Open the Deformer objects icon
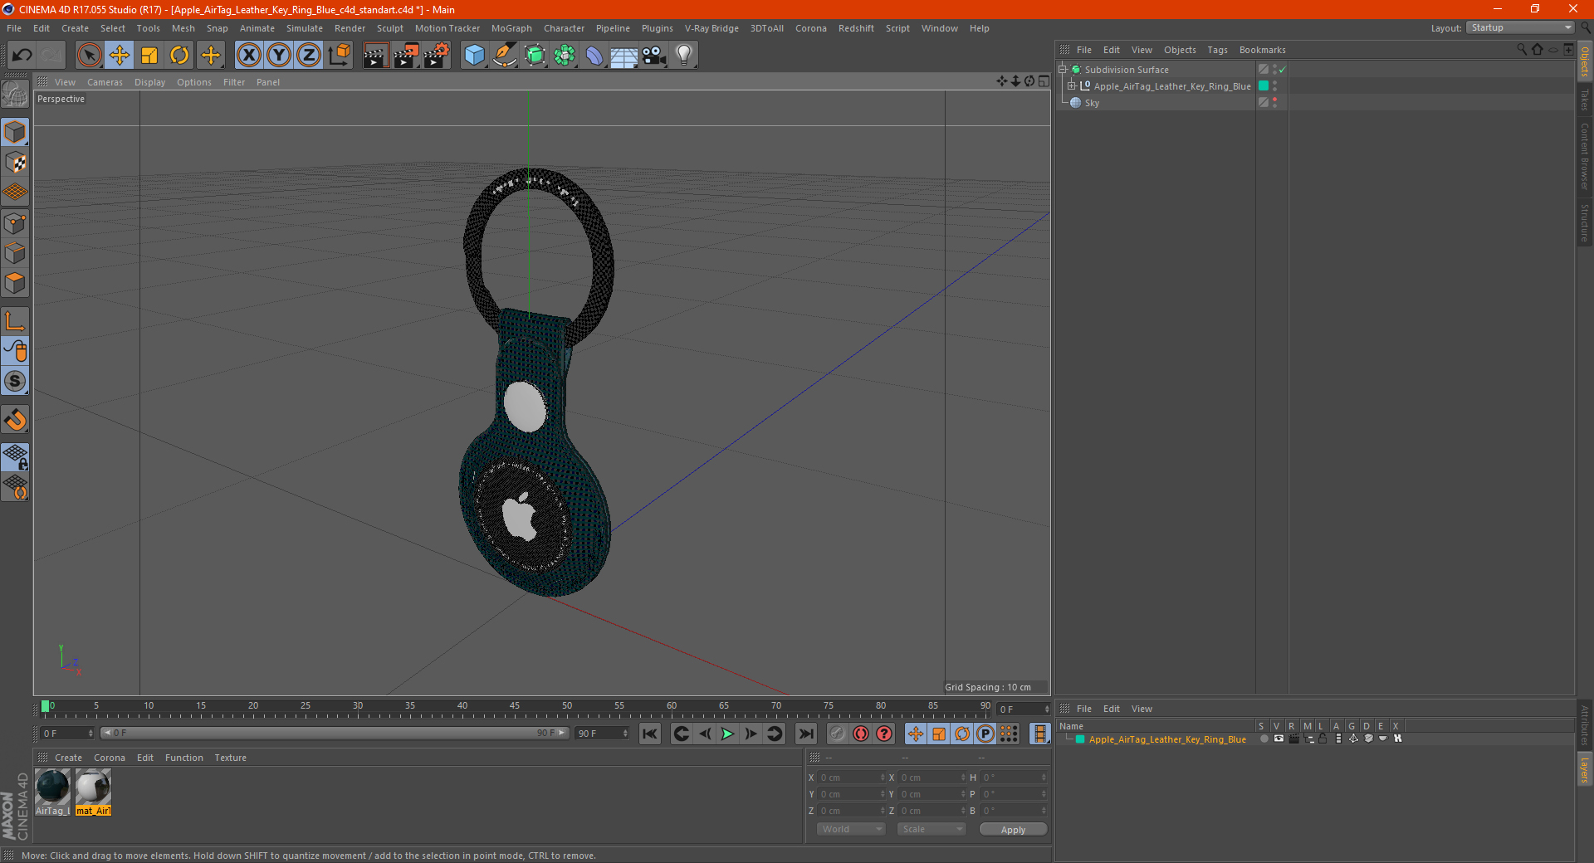 (x=594, y=56)
